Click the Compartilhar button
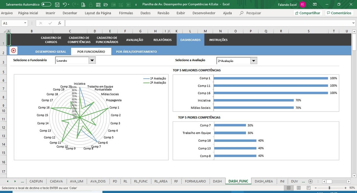 click(307, 13)
